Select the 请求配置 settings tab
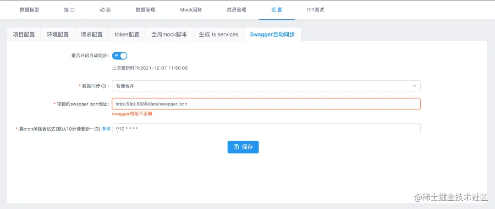The width and height of the screenshot is (495, 209). 92,34
